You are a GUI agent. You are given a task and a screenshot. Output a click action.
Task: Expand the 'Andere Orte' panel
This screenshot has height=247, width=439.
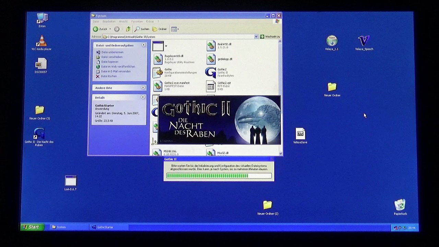click(143, 87)
